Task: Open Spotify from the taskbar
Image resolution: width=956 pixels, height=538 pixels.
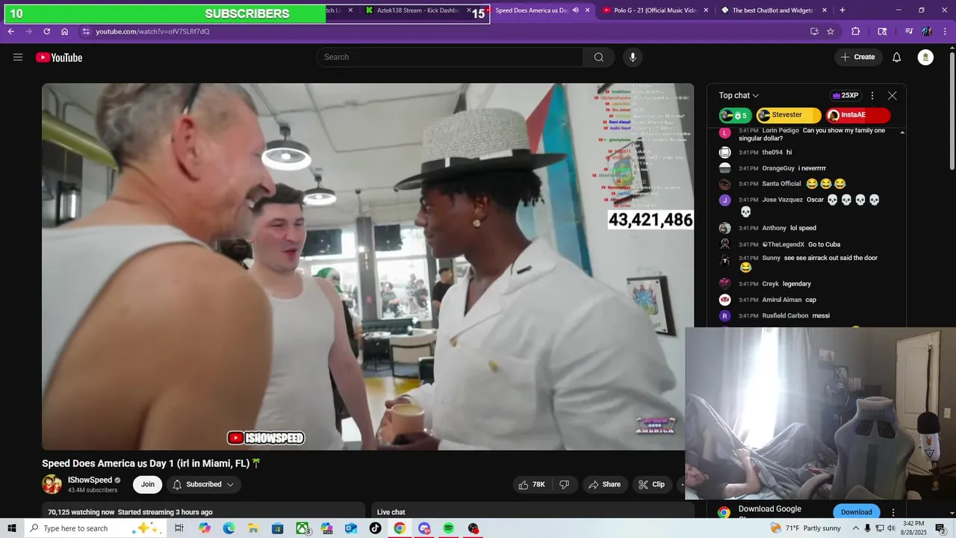Action: tap(448, 528)
